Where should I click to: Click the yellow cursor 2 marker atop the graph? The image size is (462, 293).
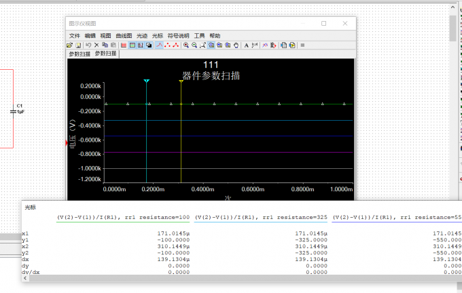pyautogui.click(x=181, y=81)
